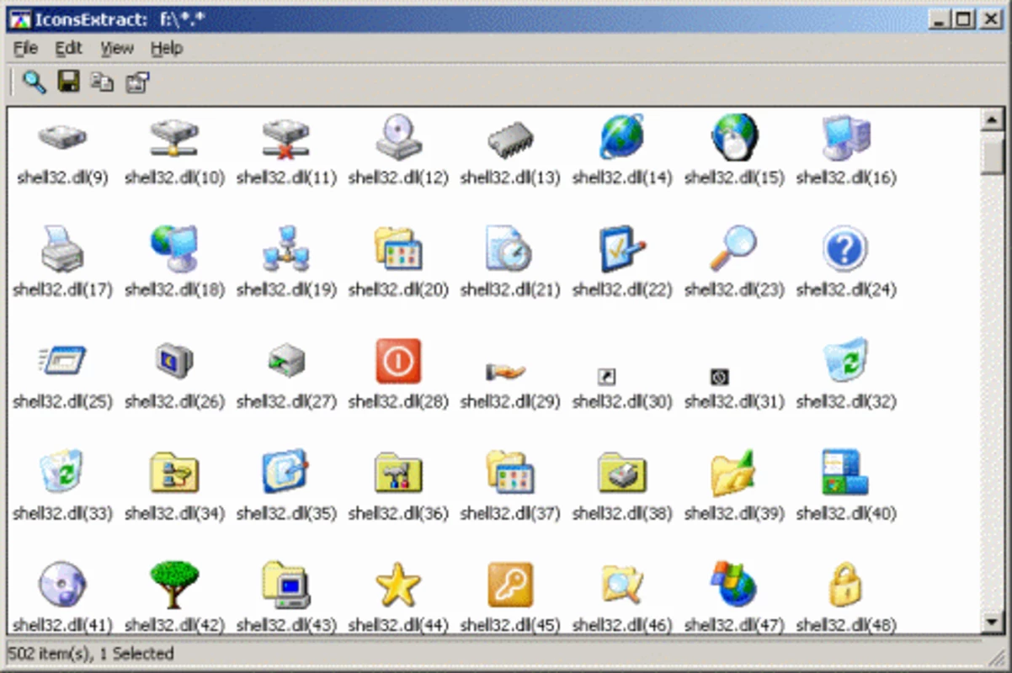Select the printer icon shell32.dll(17)
This screenshot has height=673, width=1012.
62,249
